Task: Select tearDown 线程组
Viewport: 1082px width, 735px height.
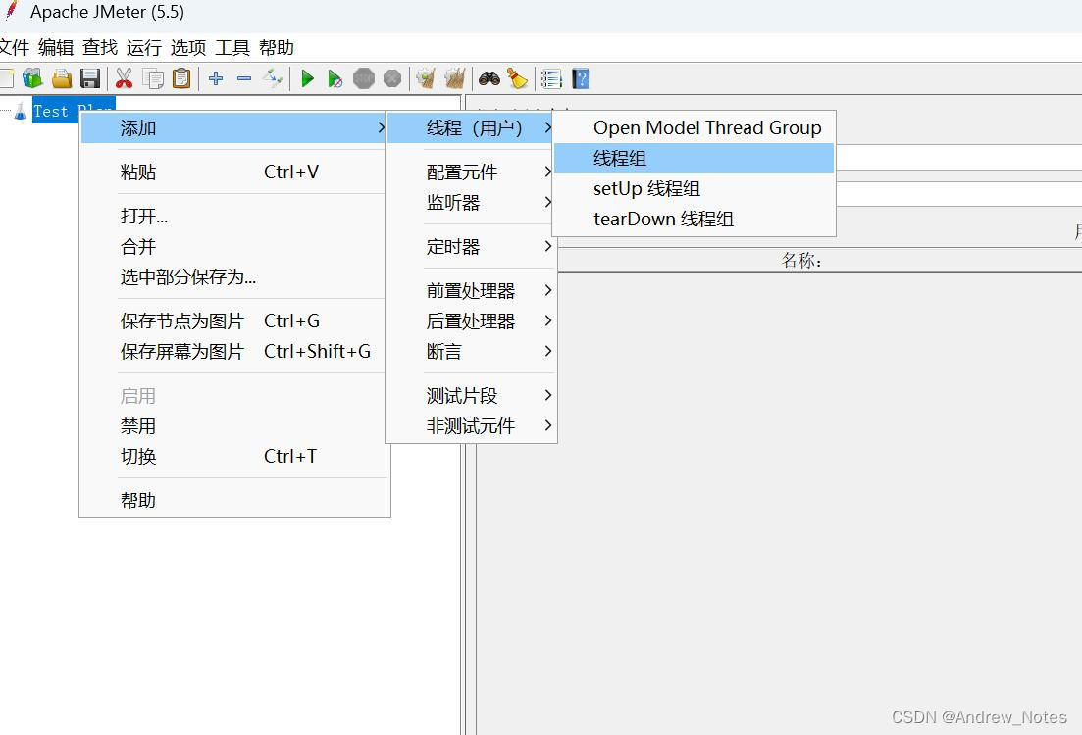Action: coord(695,220)
